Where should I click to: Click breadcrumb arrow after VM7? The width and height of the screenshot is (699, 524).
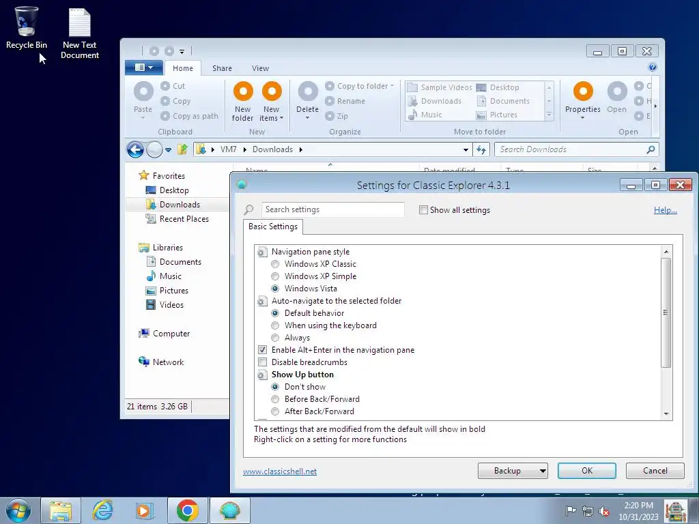coord(245,149)
